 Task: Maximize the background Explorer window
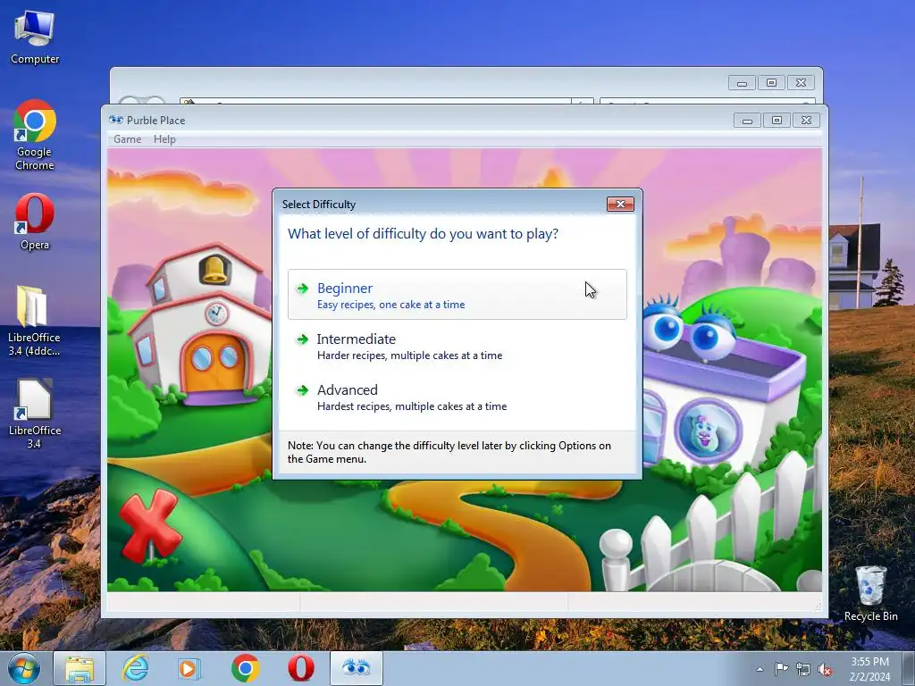click(771, 83)
